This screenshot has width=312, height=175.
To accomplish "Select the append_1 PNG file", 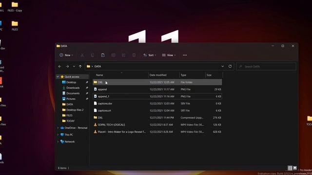I will (157, 96).
